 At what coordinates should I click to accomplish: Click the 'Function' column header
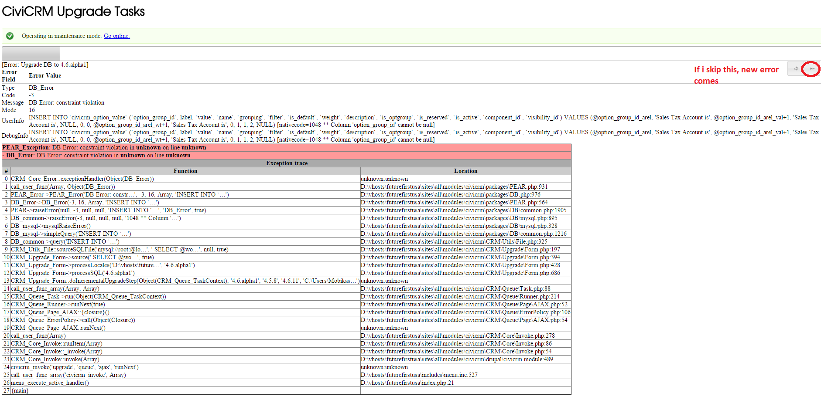tap(185, 171)
